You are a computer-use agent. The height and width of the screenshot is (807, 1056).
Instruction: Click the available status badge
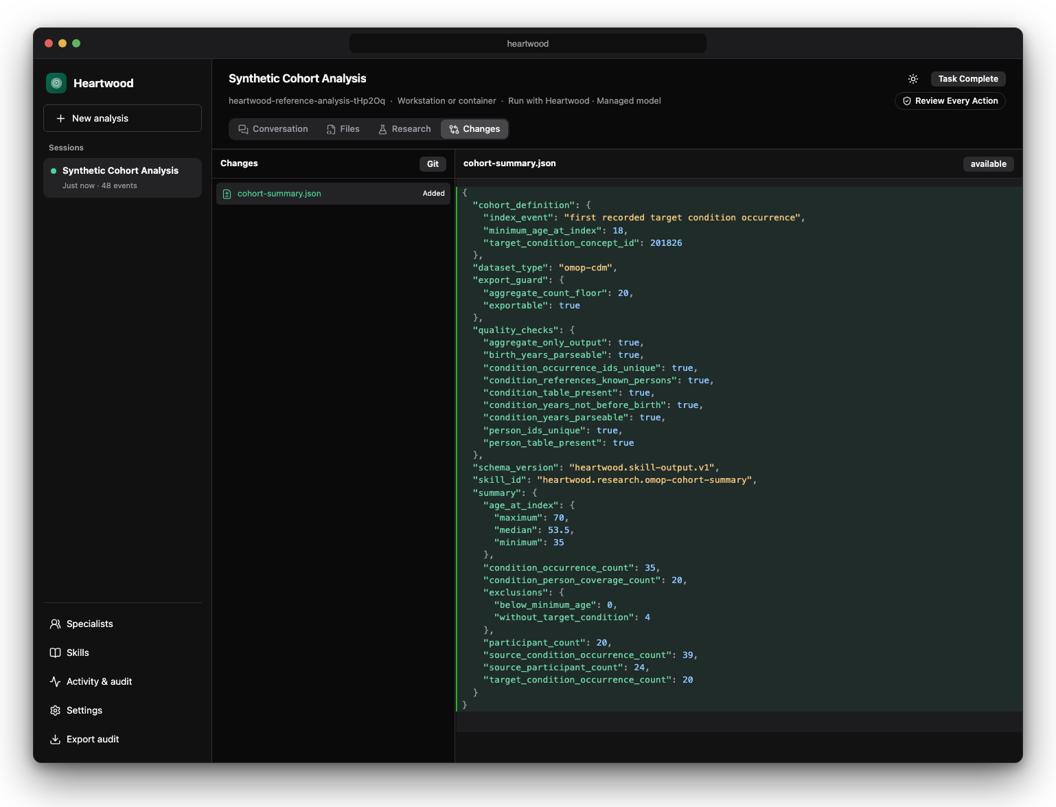pyautogui.click(x=988, y=164)
